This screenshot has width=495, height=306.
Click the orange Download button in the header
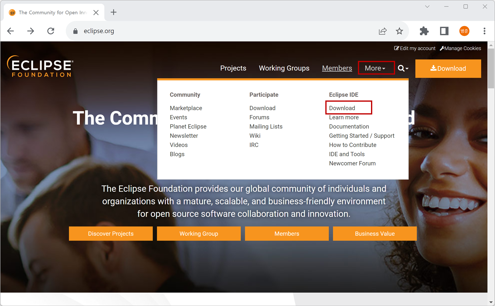[448, 69]
